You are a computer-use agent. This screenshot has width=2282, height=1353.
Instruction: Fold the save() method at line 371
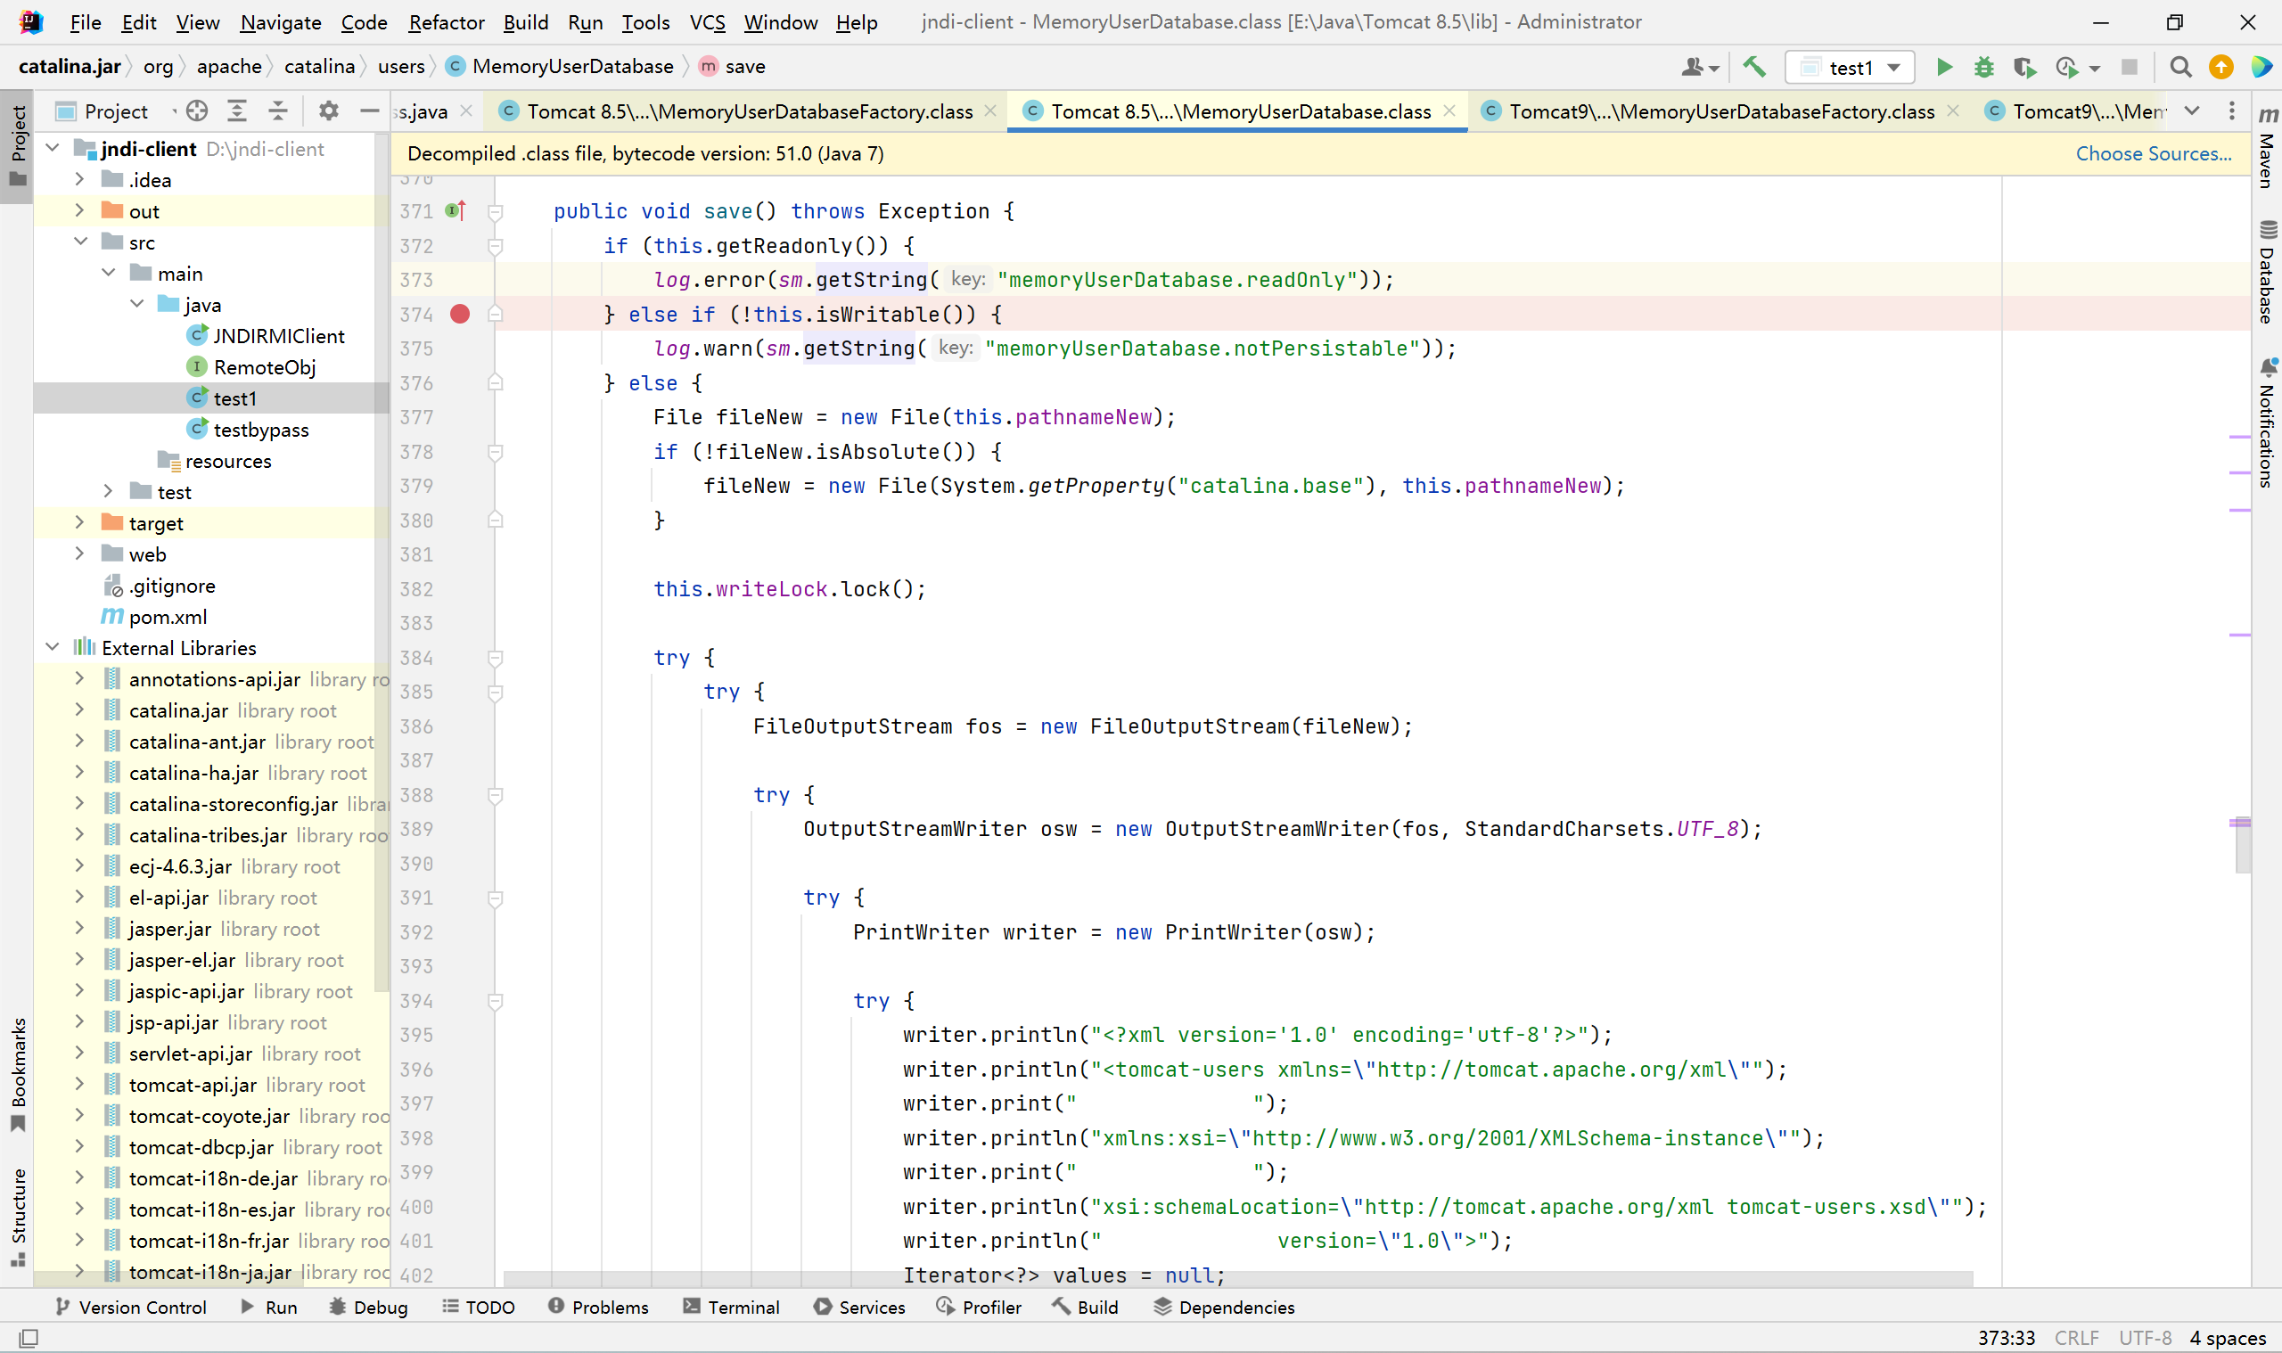click(x=495, y=211)
